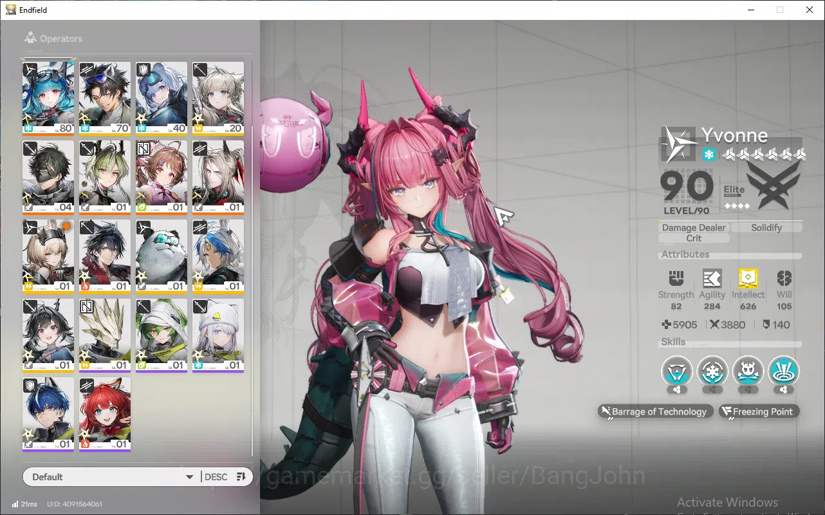This screenshot has height=515, width=825.
Task: Click the Yvonne operator name
Action: tap(734, 135)
